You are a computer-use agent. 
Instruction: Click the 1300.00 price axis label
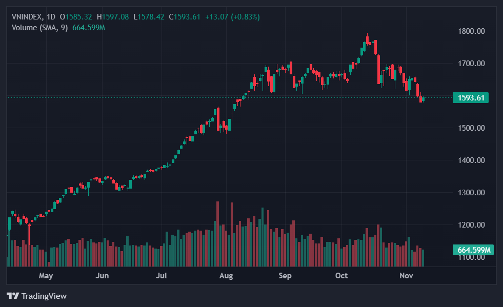tap(471, 193)
